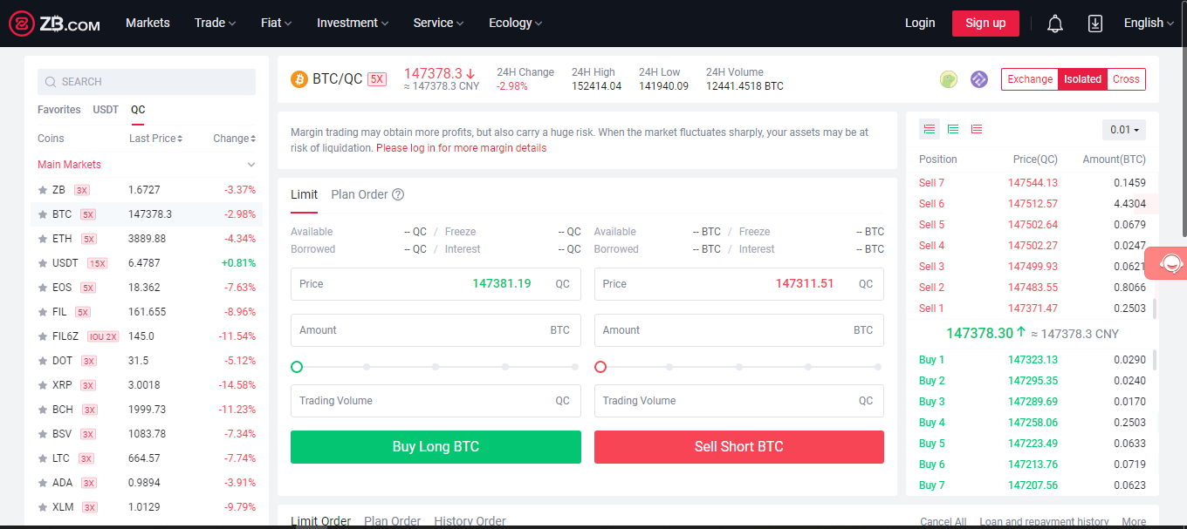Favorite the BTC coin star
Viewport: 1187px width, 529px height.
click(42, 214)
